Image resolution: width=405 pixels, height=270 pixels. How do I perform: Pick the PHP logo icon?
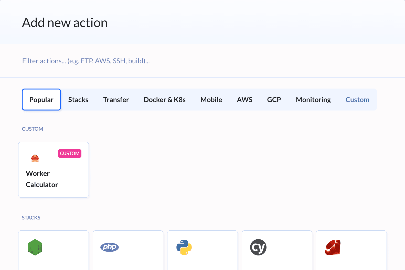110,247
